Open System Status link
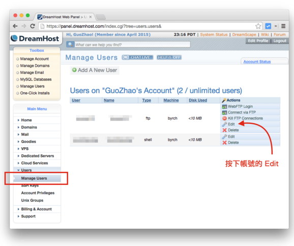This screenshot has width=294, height=246. pos(214,35)
